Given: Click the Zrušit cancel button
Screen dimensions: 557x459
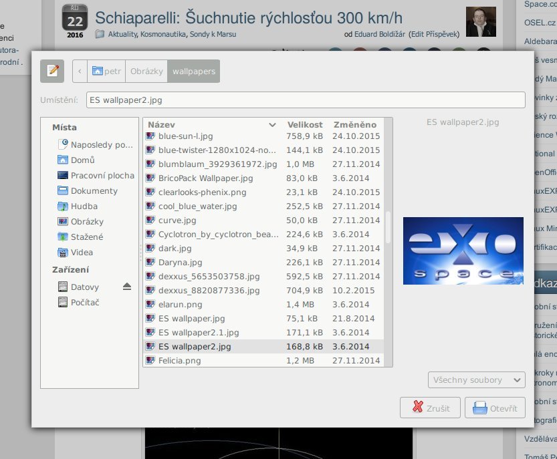Looking at the screenshot, I should click(430, 408).
